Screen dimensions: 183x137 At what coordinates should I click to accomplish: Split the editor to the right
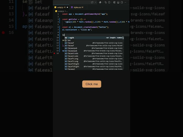coord(109,2)
